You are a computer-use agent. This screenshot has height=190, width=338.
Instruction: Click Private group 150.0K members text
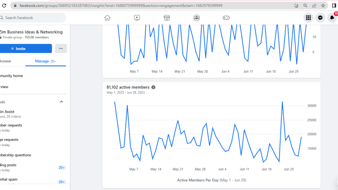26,37
